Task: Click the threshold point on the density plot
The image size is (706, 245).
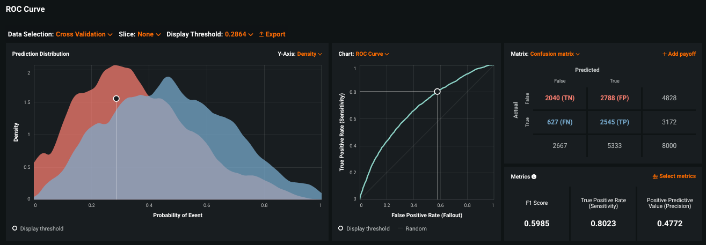Action: coord(116,99)
